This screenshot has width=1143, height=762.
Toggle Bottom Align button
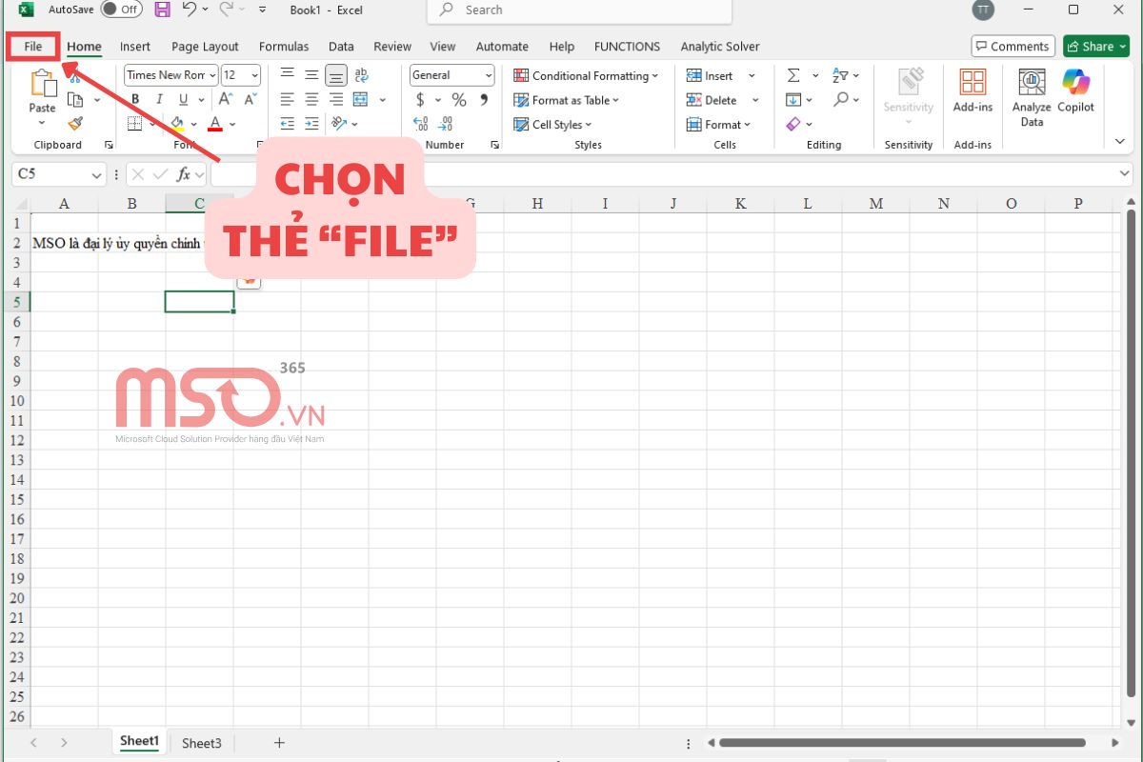336,74
